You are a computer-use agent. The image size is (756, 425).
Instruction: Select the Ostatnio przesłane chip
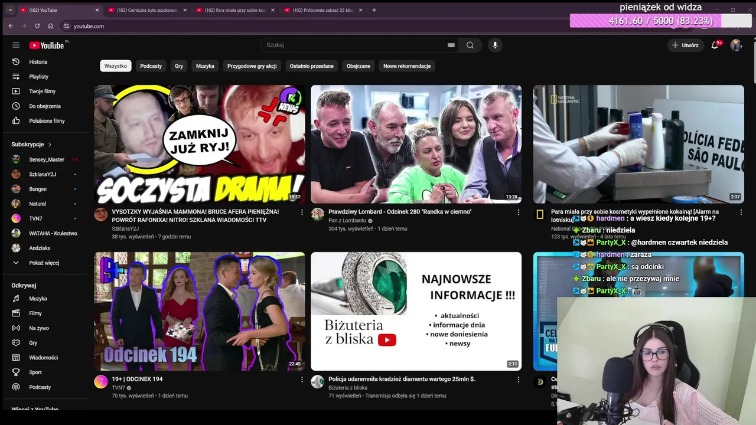pos(312,66)
